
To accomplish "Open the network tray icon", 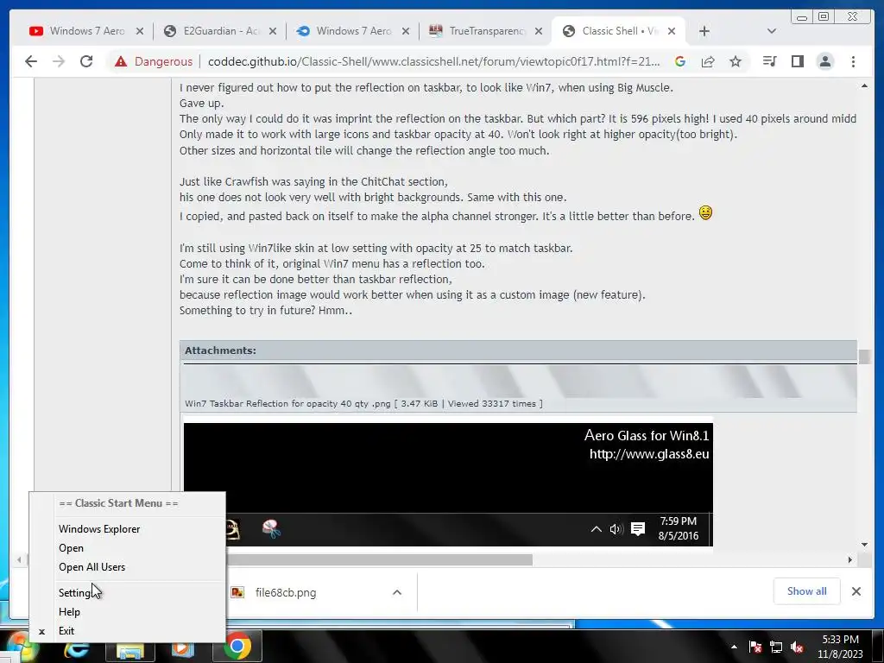I will [x=776, y=647].
